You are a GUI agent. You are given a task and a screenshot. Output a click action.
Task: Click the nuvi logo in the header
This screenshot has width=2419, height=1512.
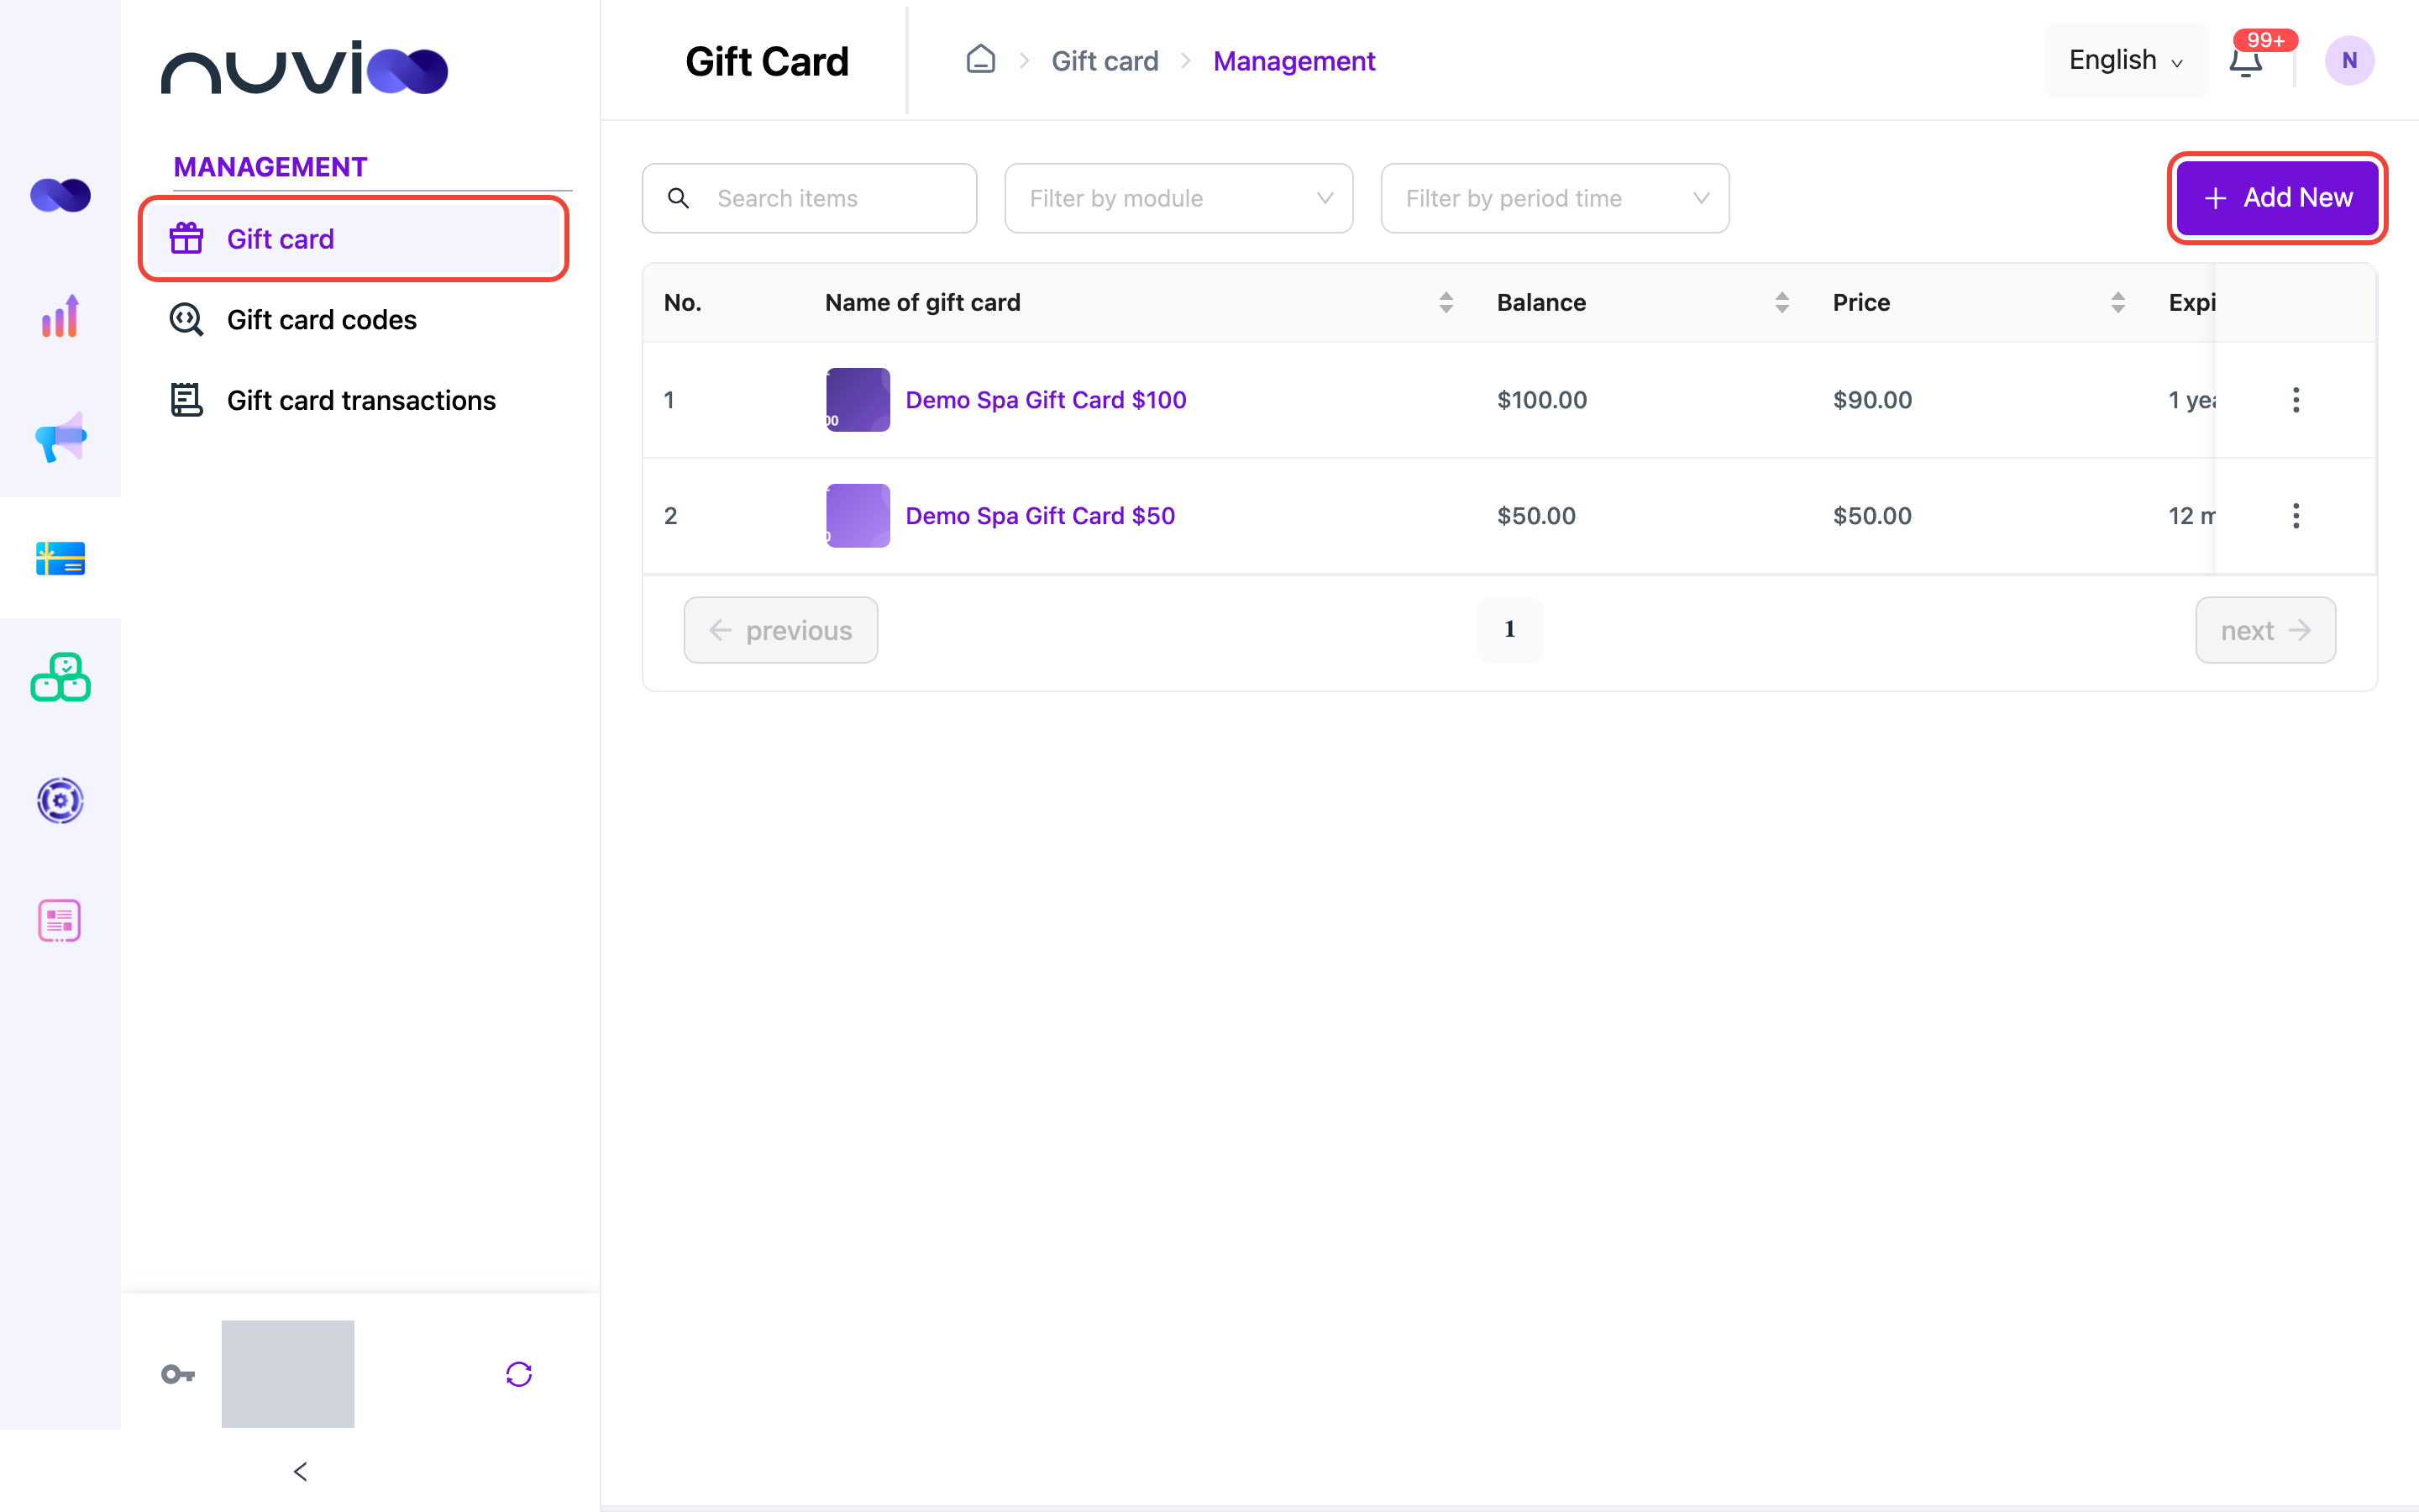304,67
